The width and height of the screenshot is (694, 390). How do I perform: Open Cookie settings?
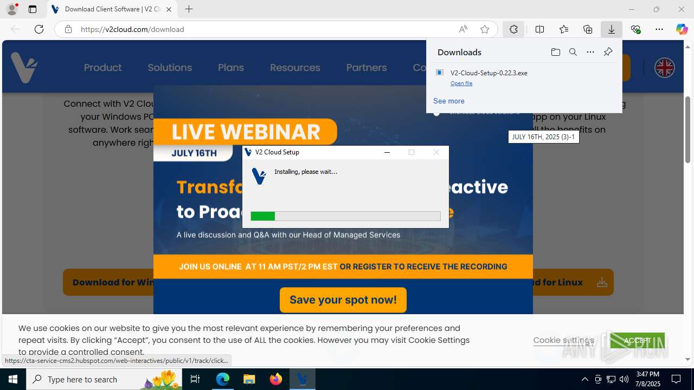[x=563, y=340]
